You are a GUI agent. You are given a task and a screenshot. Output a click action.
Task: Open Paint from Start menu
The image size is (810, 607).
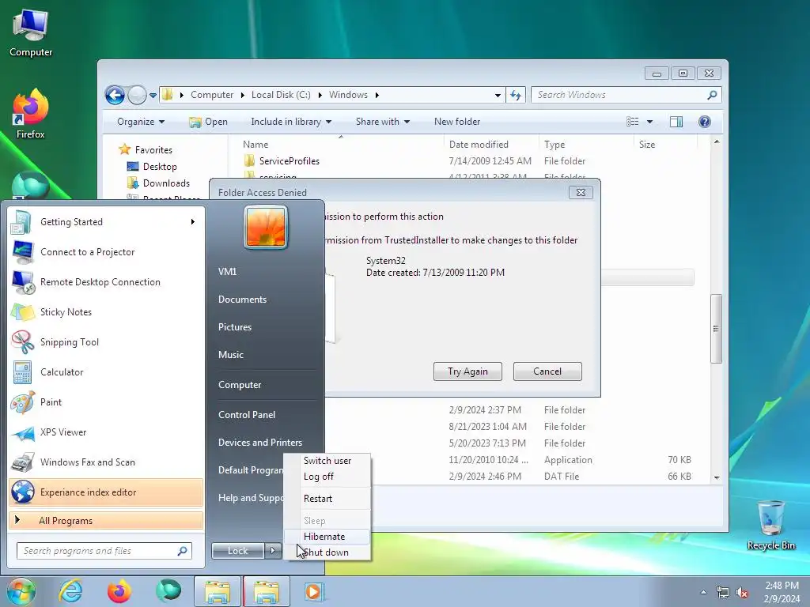click(x=105, y=402)
